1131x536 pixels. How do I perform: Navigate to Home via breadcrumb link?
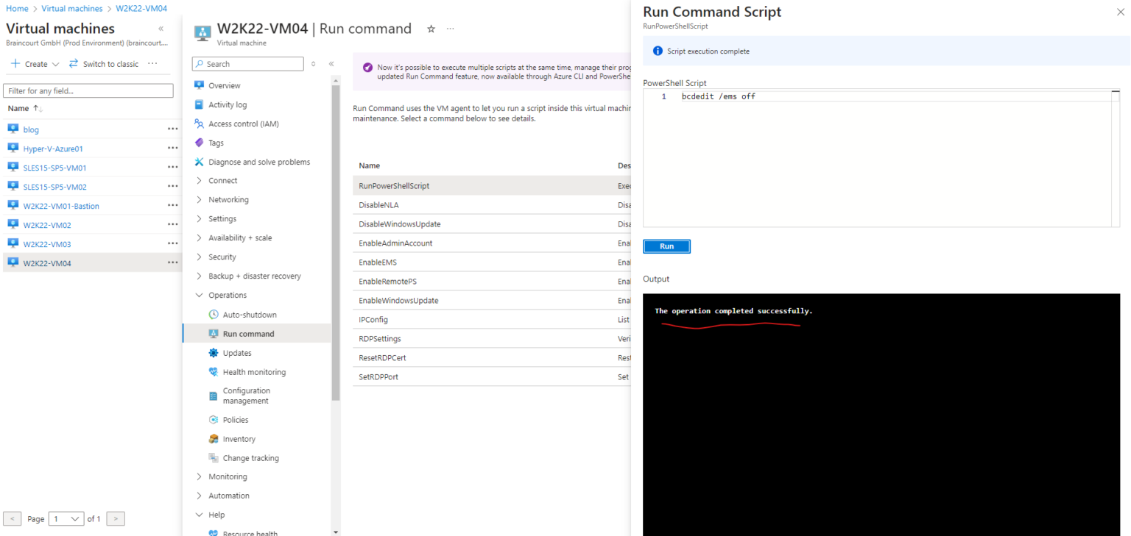17,8
